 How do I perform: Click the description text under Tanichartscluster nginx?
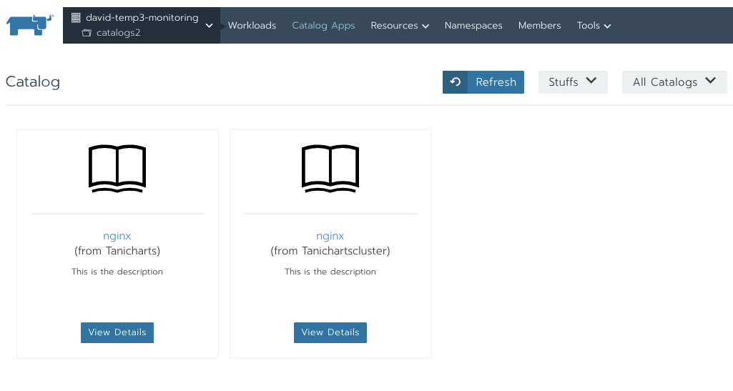330,272
